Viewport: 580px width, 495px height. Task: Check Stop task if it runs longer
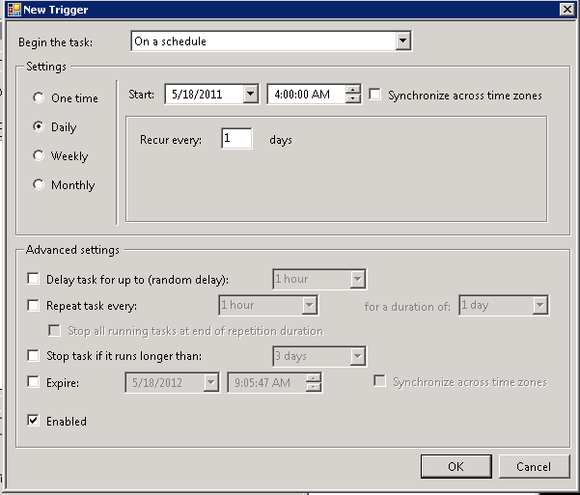(34, 357)
